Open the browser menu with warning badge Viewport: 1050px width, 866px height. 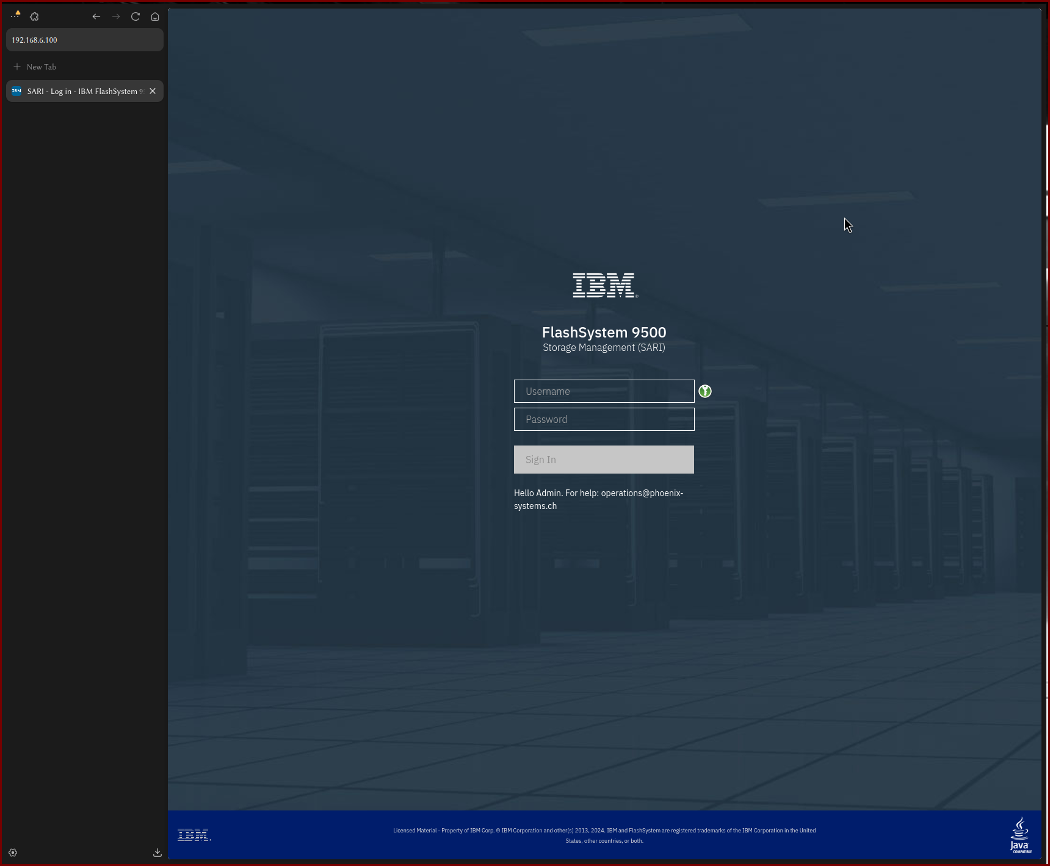pyautogui.click(x=16, y=15)
